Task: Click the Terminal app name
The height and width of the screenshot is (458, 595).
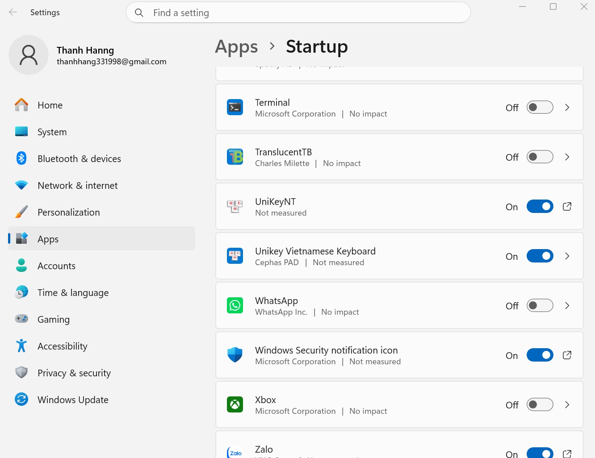Action: tap(272, 102)
